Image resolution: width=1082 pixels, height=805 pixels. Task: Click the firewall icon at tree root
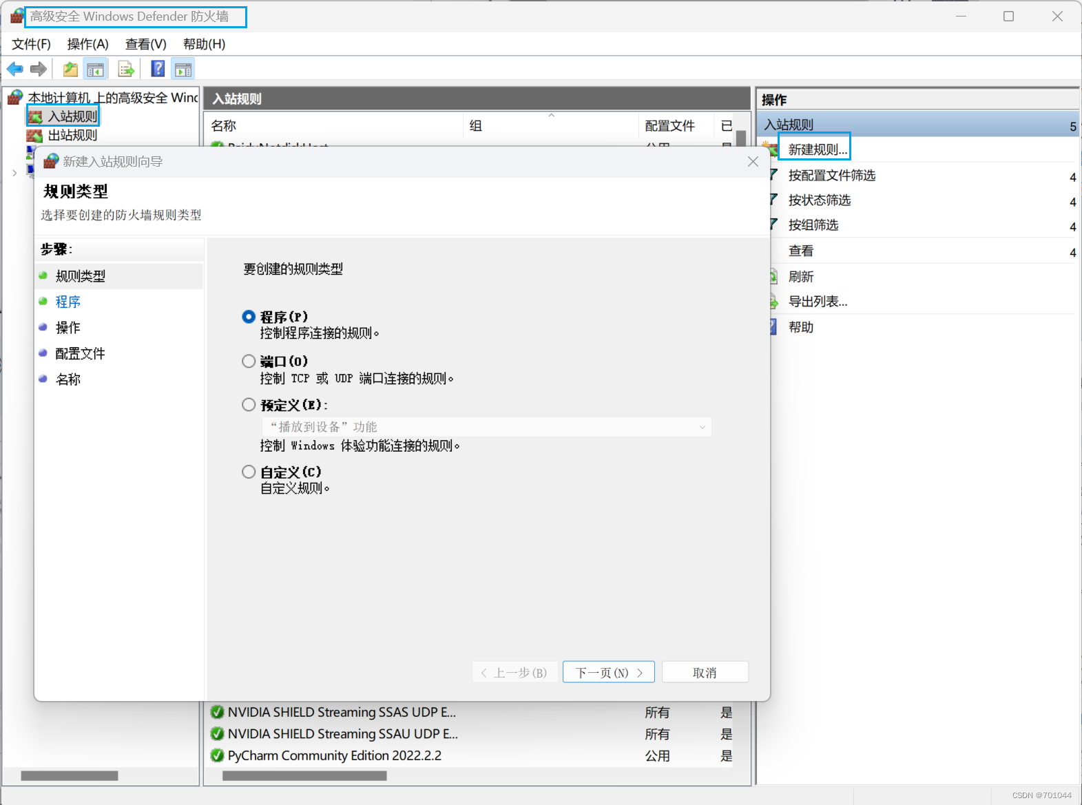coord(15,98)
